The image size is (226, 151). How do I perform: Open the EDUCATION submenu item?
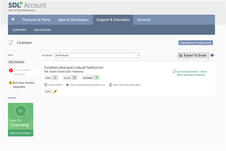pos(42,30)
